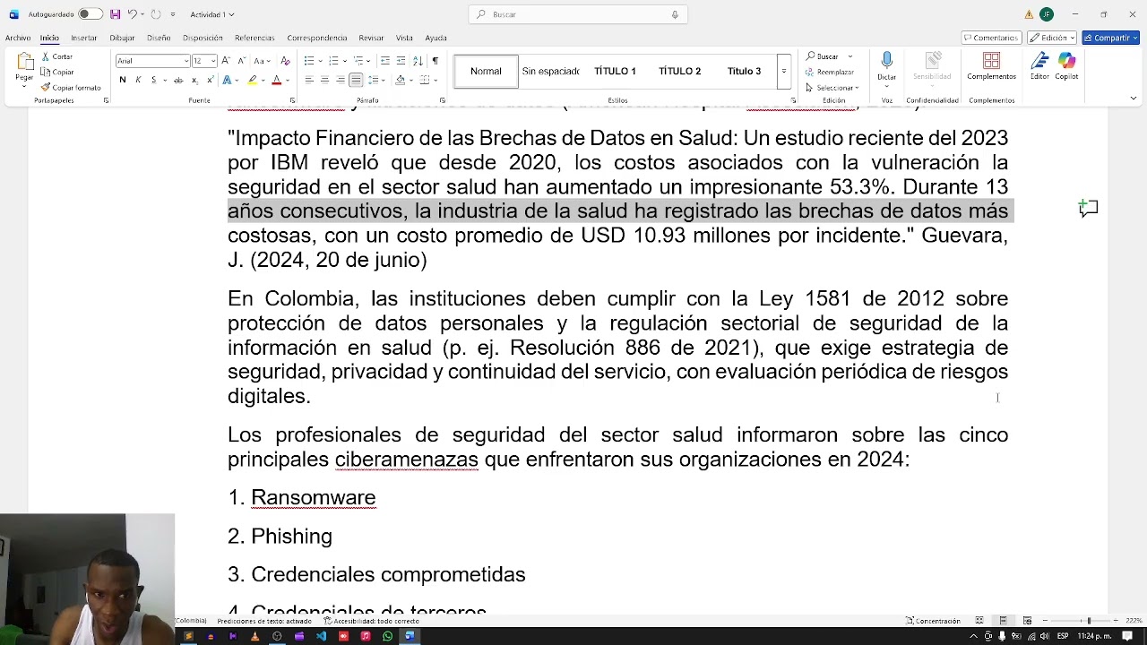
Task: Click the Pegar paste icon
Action: click(x=24, y=63)
